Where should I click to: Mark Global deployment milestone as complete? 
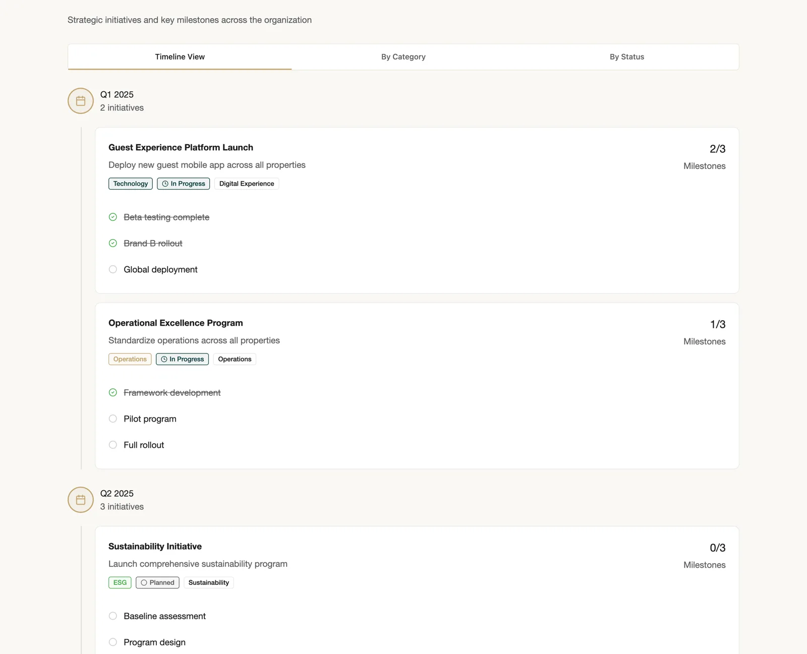click(113, 269)
